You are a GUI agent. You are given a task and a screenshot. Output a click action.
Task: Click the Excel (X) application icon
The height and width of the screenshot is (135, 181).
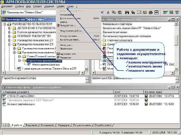pyautogui.click(x=171, y=12)
